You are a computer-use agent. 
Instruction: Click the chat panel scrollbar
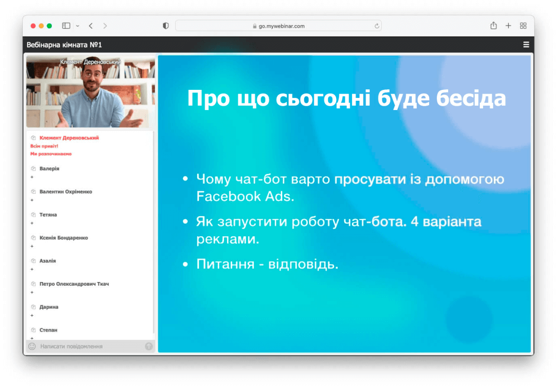click(153, 233)
